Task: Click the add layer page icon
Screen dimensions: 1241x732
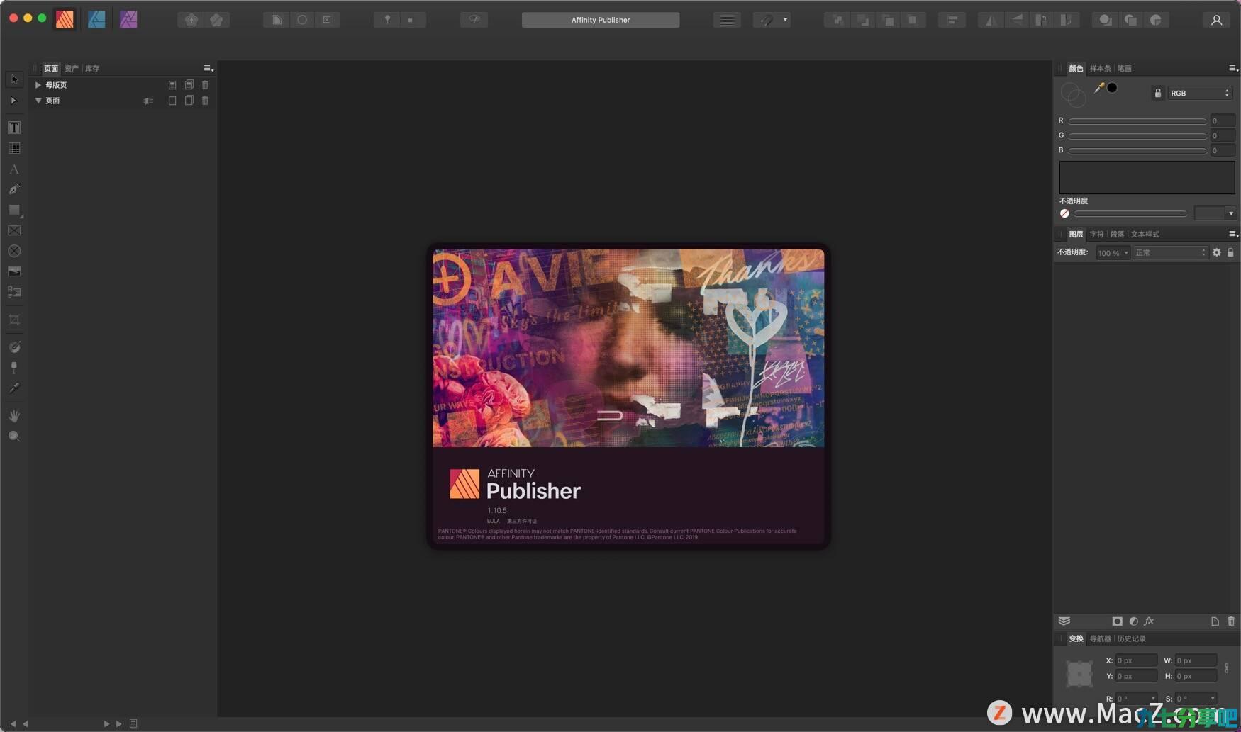Action: (1215, 621)
